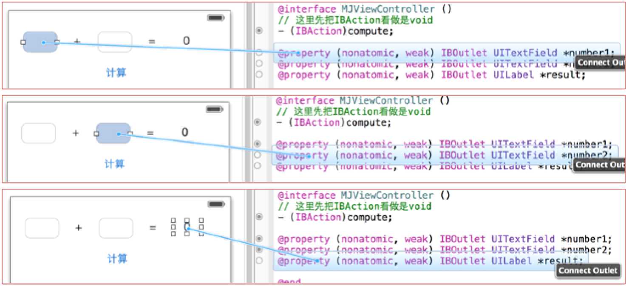Screen dimensions: 629x289
Task: Select the second text field in the bottom panel
Action: coord(116,228)
